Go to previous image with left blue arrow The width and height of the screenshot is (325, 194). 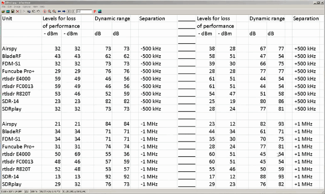[x=59, y=11]
